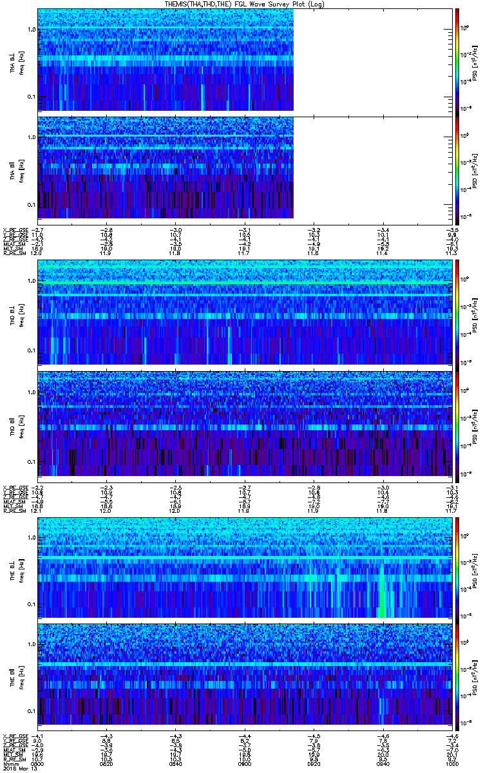Click the 1000 time label
The image size is (483, 773).
451,763
